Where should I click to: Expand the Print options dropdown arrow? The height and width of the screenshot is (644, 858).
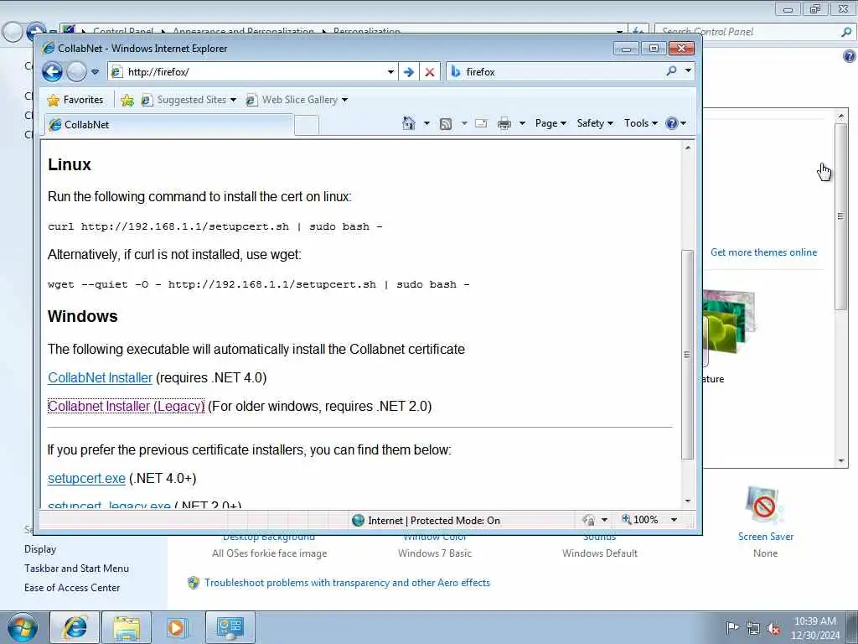tap(523, 123)
